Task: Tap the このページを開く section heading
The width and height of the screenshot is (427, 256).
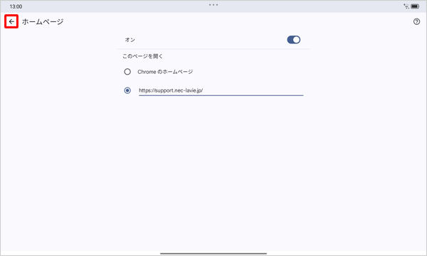Action: pos(142,56)
